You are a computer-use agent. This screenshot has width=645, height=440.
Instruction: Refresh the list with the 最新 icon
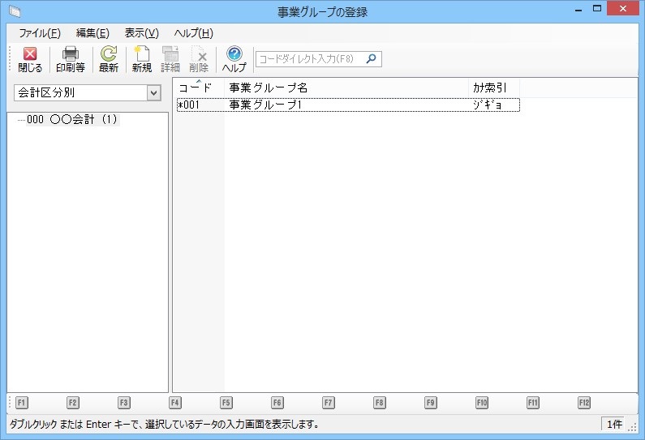tap(109, 59)
